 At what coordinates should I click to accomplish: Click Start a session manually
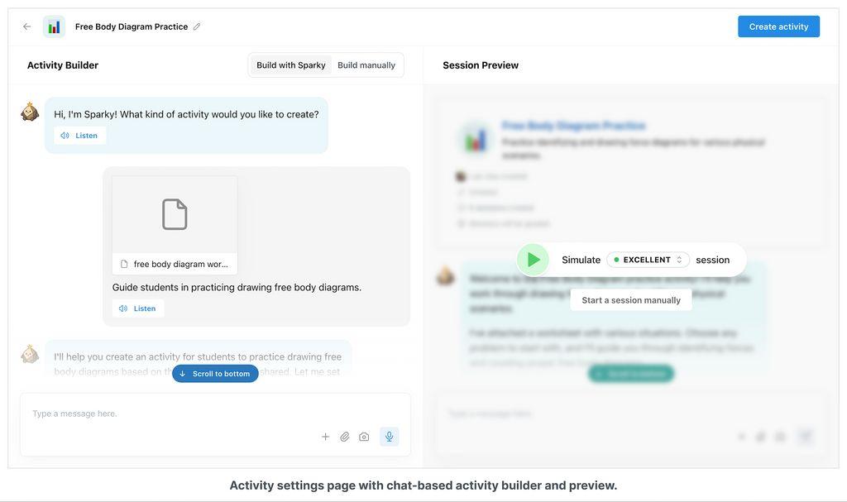(x=631, y=300)
